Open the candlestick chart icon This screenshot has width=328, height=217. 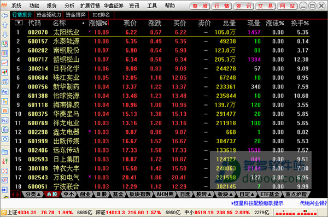pos(4,72)
